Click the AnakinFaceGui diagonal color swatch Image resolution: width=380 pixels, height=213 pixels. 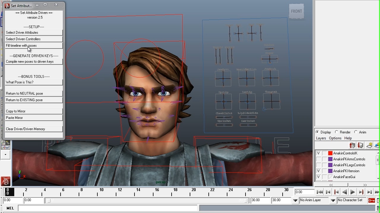tap(330, 177)
